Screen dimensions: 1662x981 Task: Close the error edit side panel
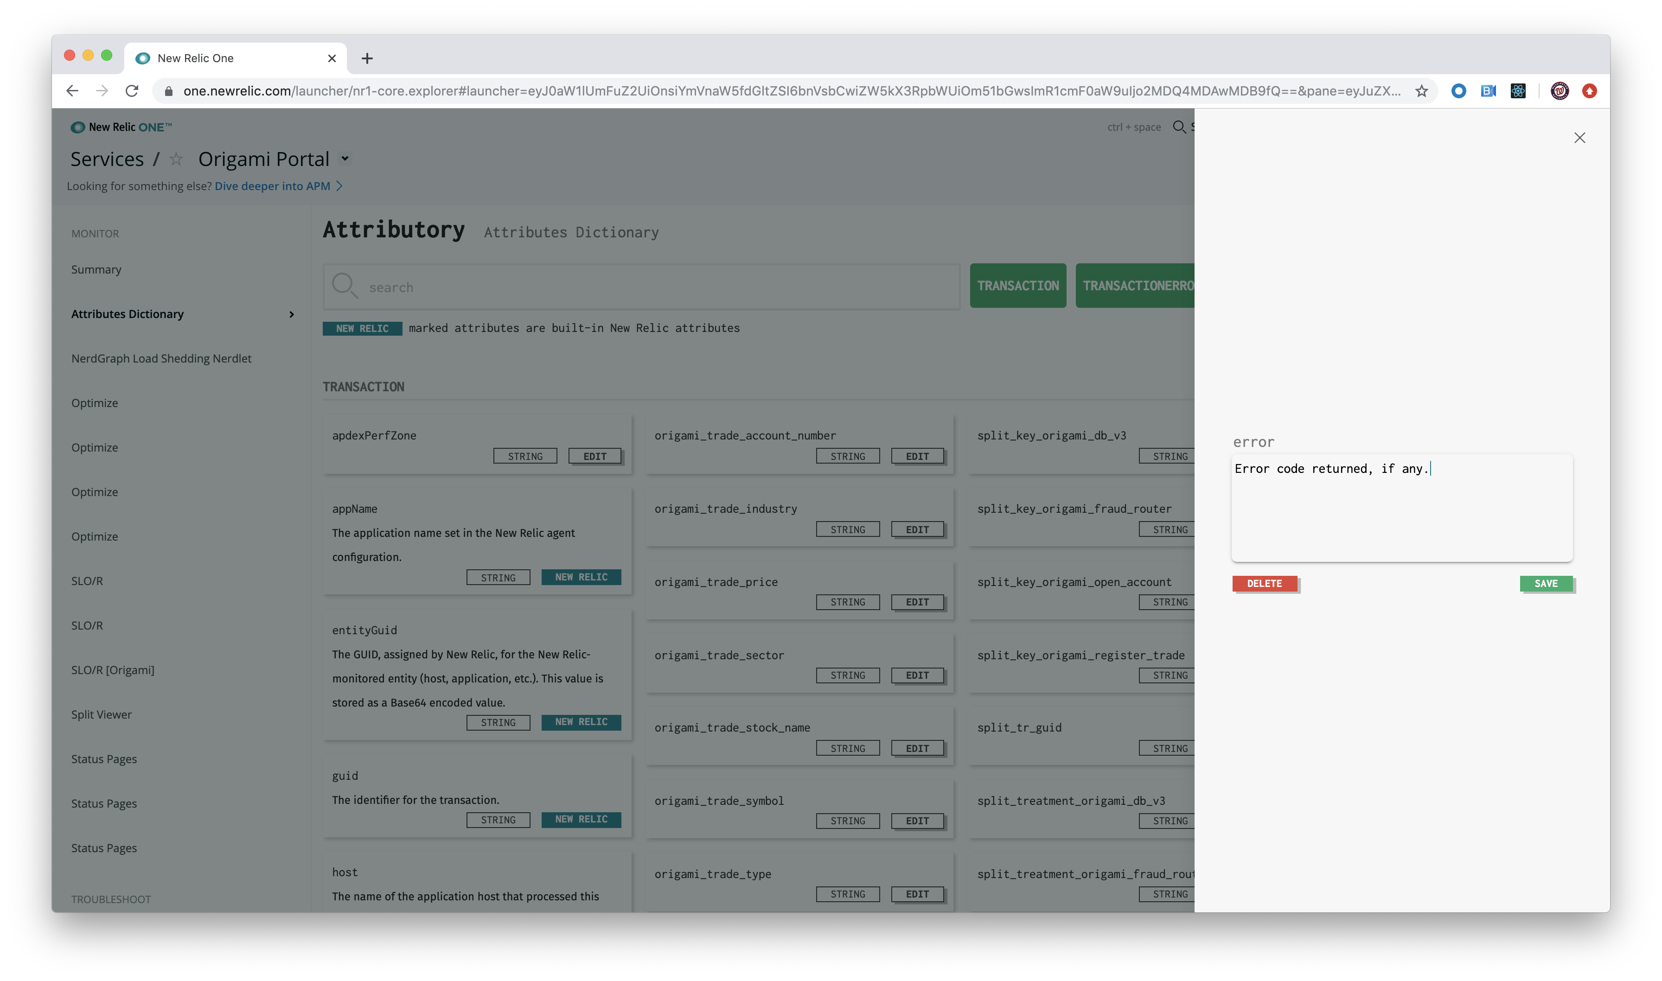click(1579, 138)
